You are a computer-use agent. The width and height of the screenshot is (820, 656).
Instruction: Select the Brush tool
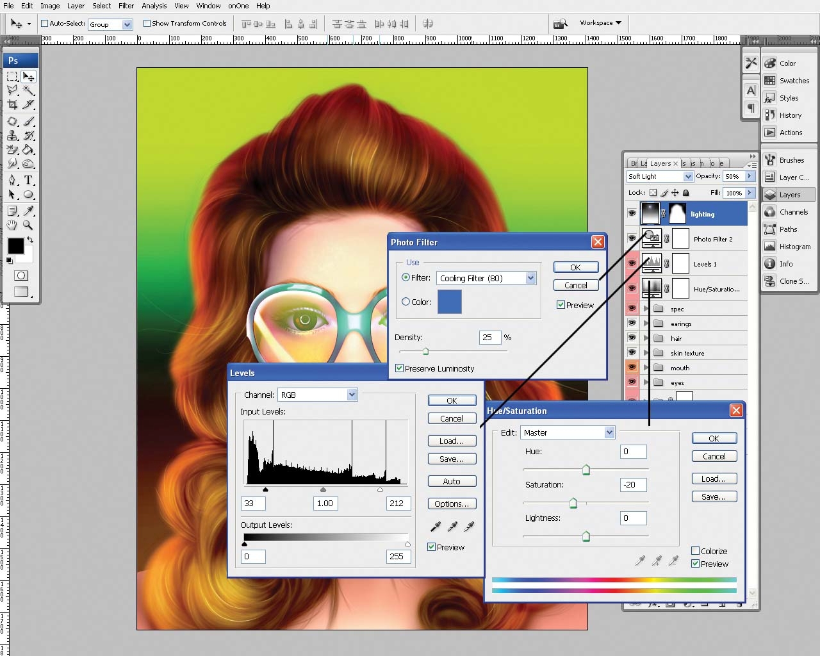click(28, 121)
